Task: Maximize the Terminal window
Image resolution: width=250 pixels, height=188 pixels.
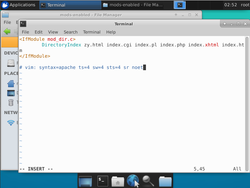Action: click(238, 24)
